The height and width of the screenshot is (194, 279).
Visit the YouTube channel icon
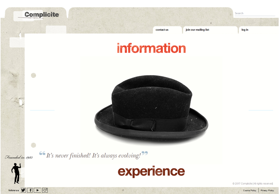pyautogui.click(x=37, y=190)
